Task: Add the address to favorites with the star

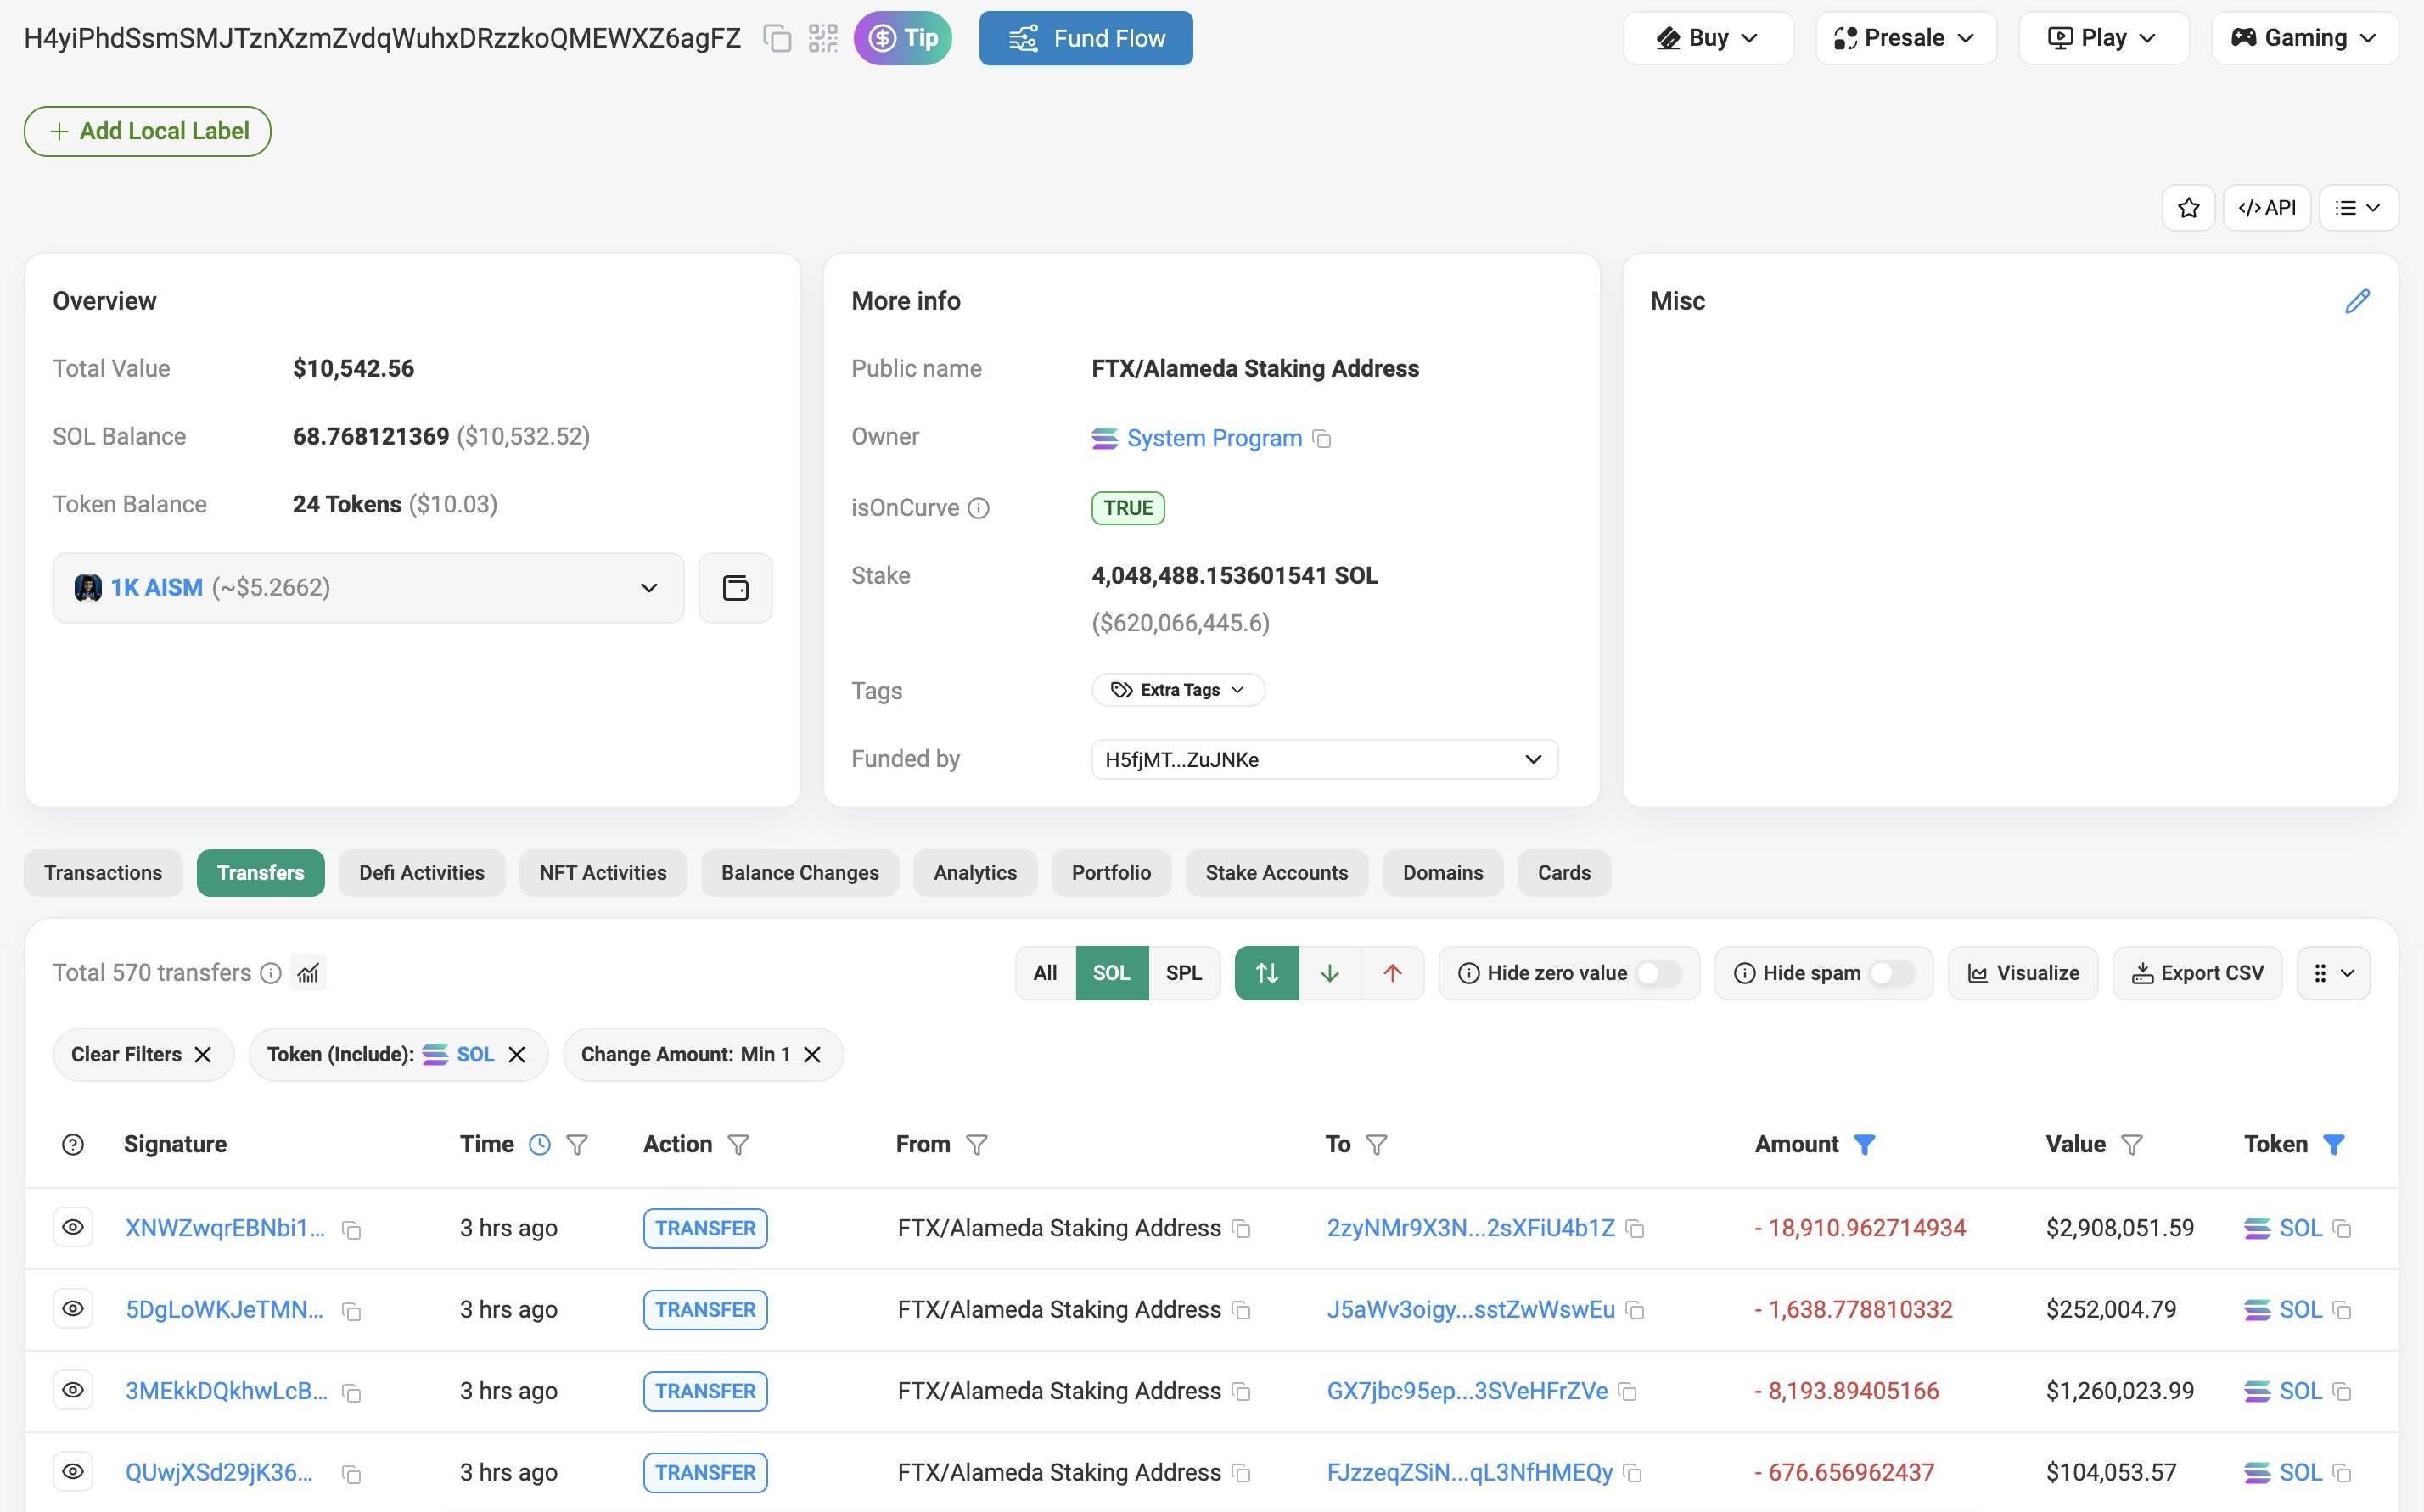Action: 2188,207
